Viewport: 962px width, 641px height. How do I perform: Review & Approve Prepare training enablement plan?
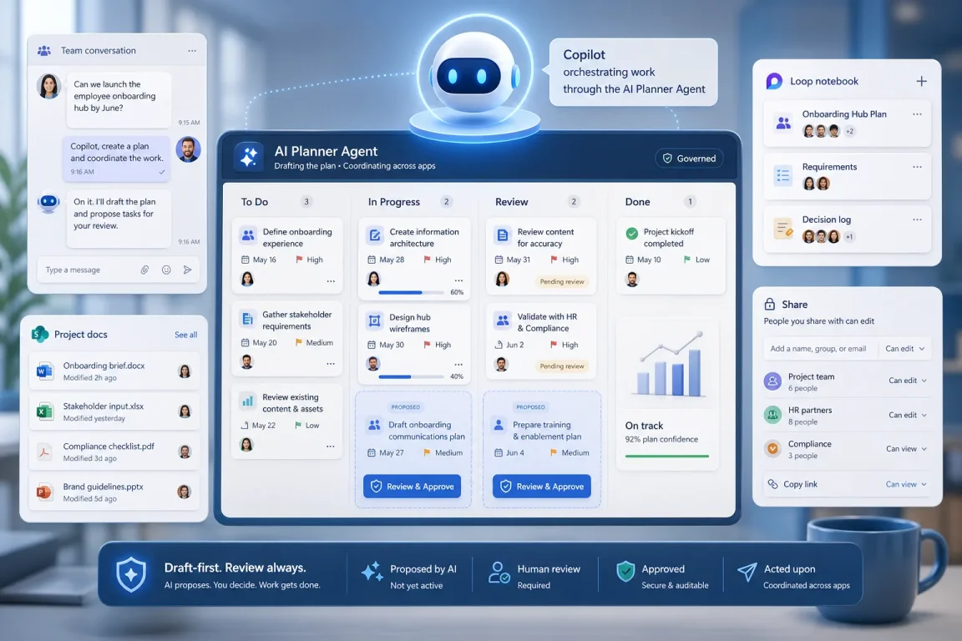pyautogui.click(x=542, y=487)
